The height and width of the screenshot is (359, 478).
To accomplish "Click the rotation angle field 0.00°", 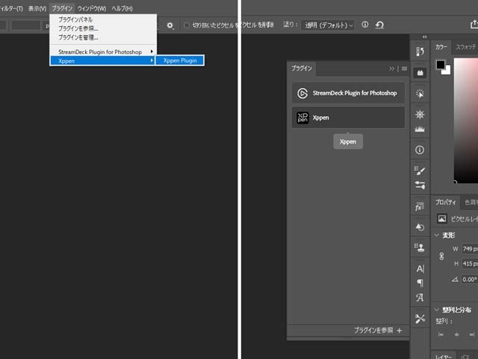I will pos(470,279).
